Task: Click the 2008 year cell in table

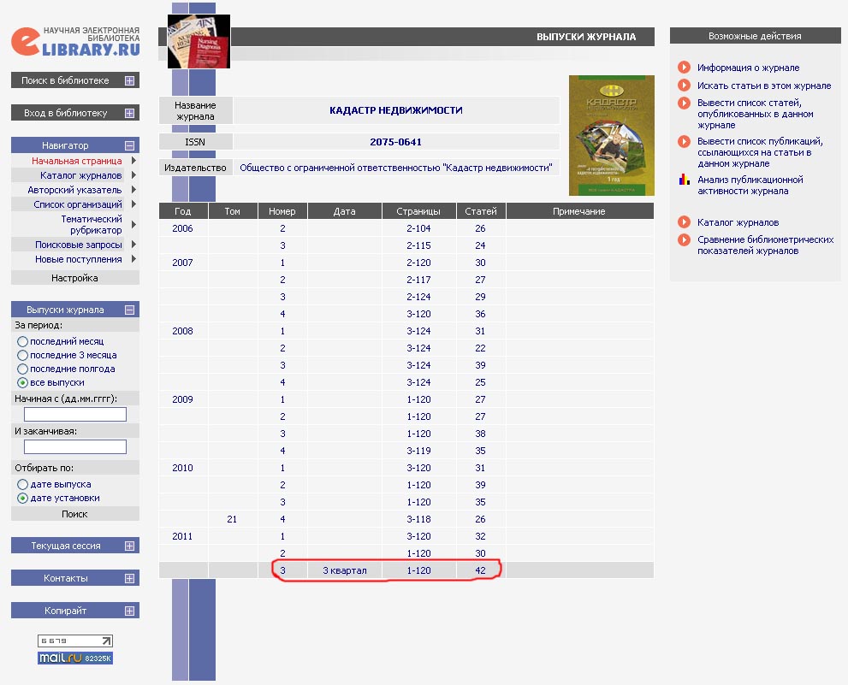Action: (x=182, y=331)
